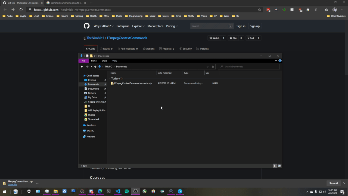Click the GitHub octocat logo
Viewport: 348px width, 196px height.
[86, 26]
